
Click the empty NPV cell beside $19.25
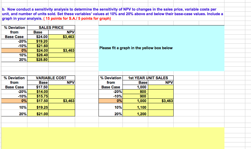[62, 106]
